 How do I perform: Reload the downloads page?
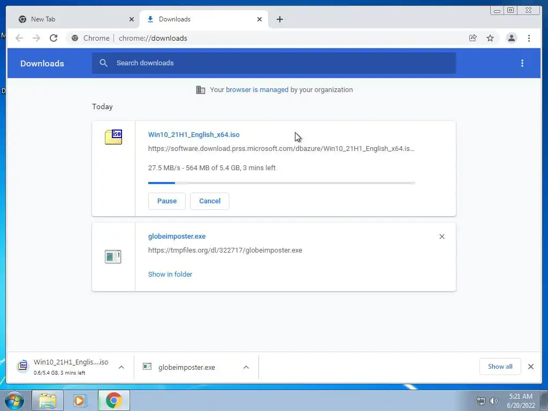[54, 38]
